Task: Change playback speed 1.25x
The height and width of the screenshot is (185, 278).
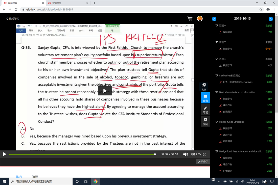Action: tap(198, 154)
